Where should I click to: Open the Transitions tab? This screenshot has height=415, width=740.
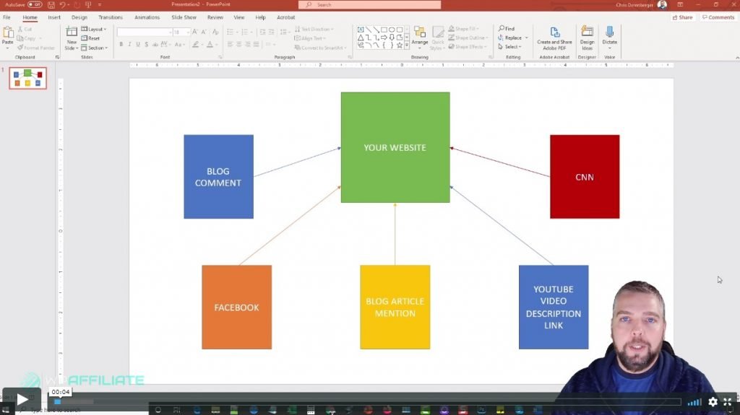coord(111,17)
